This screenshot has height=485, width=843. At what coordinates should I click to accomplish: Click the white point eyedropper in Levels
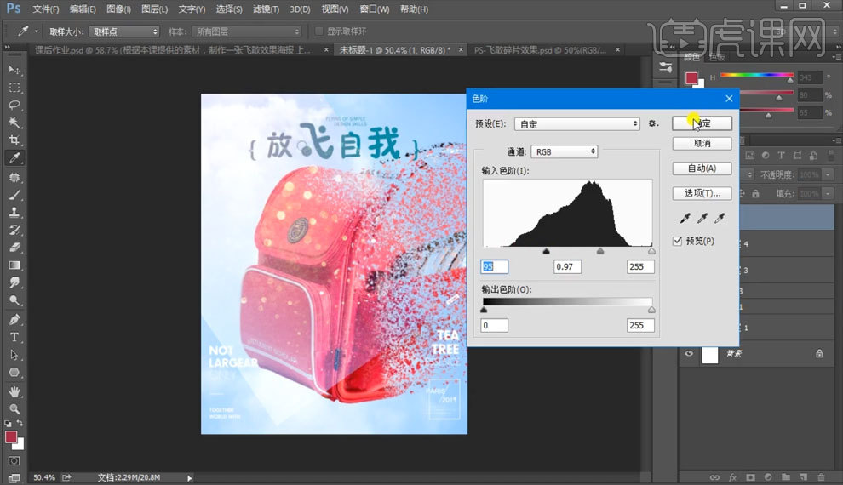point(720,218)
